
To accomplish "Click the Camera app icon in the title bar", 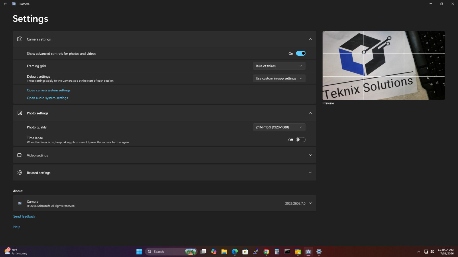I will coord(14,4).
